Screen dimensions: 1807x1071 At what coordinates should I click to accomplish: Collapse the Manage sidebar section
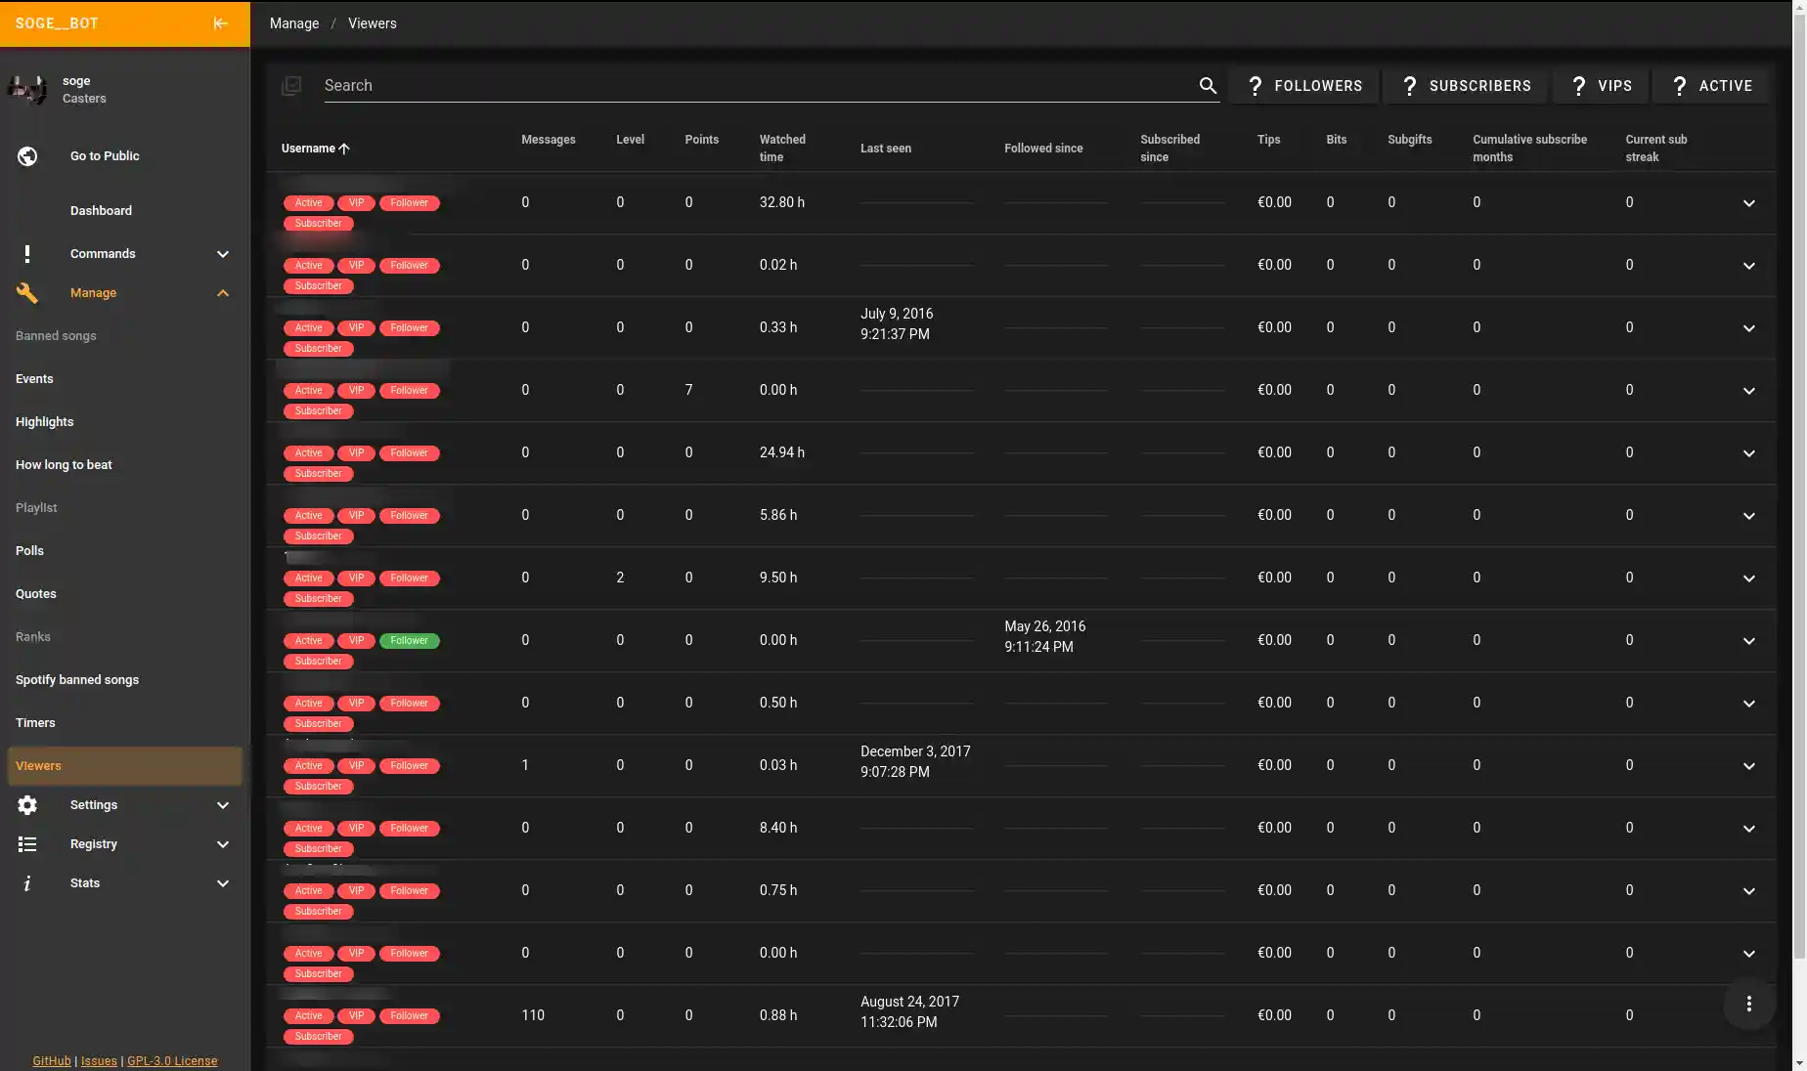[222, 293]
